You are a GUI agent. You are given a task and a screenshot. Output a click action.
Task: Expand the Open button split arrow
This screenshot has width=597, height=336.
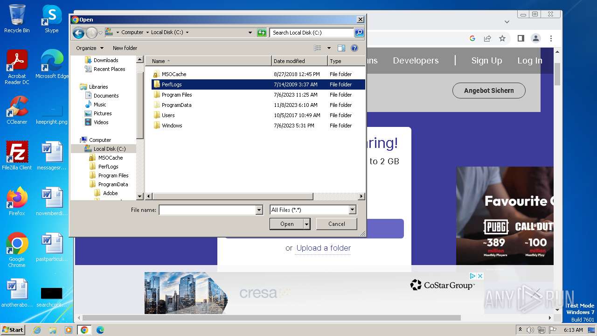tap(307, 224)
